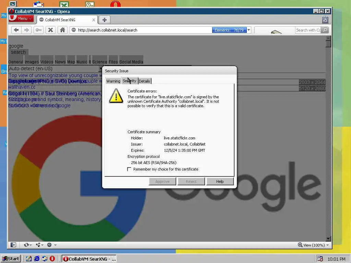Open the monitor desktop icon at top left
351x263 pixels.
click(x=13, y=4)
